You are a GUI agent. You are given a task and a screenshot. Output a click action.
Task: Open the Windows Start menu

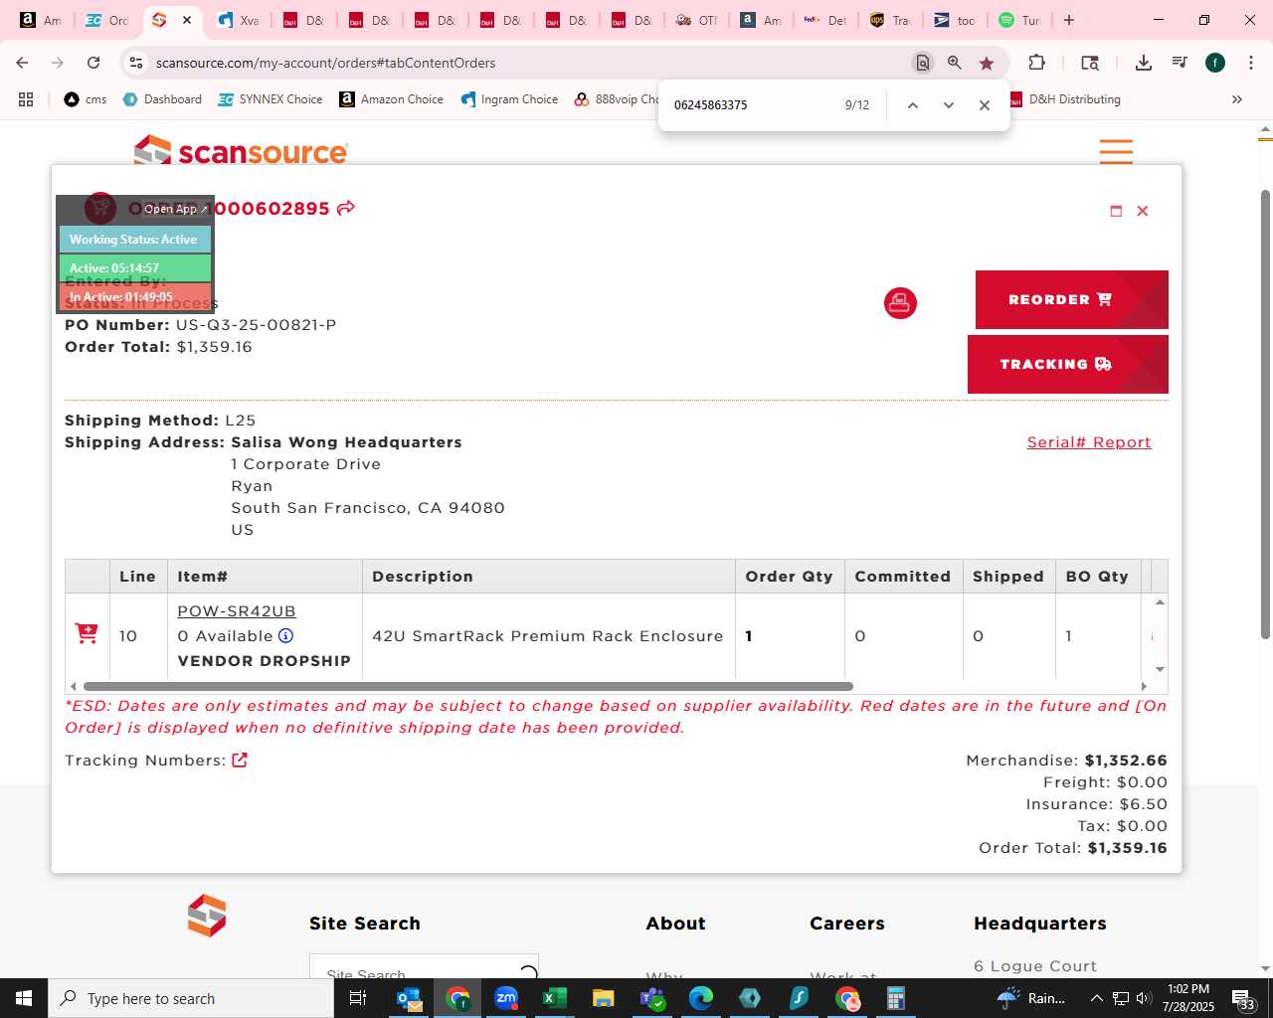click(x=24, y=998)
